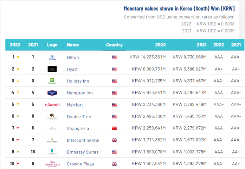Sort by the first 2022 rank header

point(15,45)
